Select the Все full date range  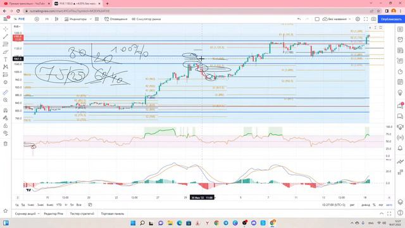(x=78, y=205)
